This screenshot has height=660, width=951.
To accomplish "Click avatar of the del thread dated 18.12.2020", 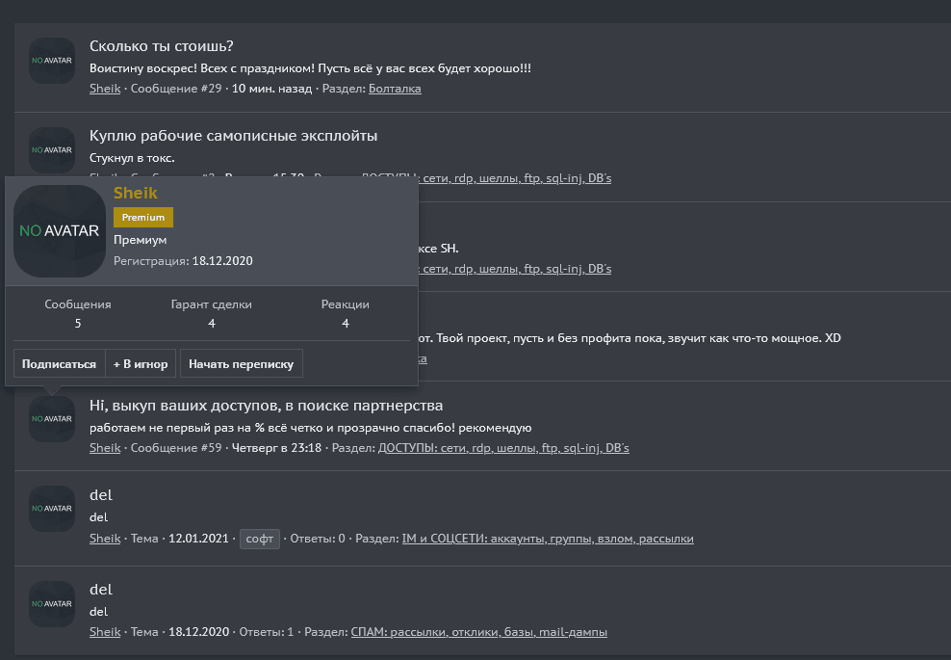I will click(x=52, y=604).
